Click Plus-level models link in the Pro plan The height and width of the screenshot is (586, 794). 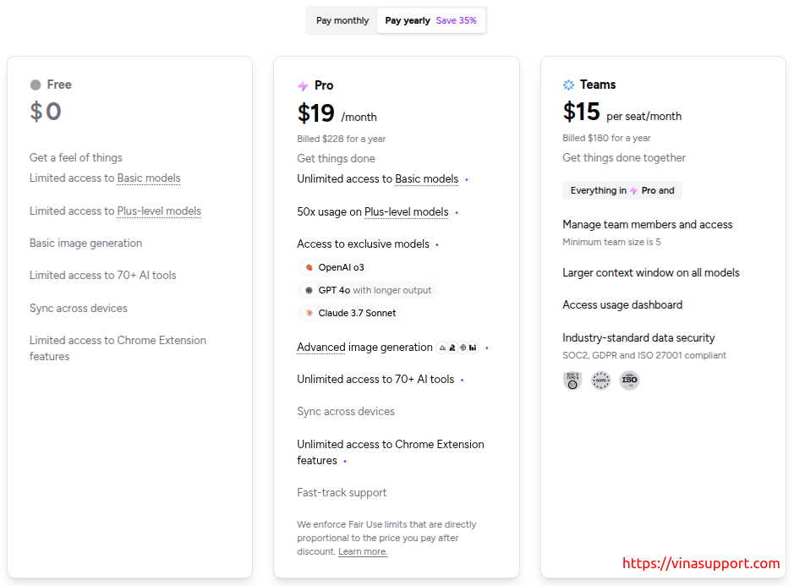point(406,211)
